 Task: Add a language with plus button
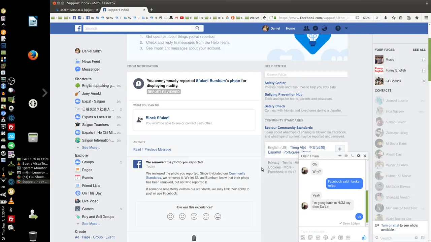(x=340, y=149)
